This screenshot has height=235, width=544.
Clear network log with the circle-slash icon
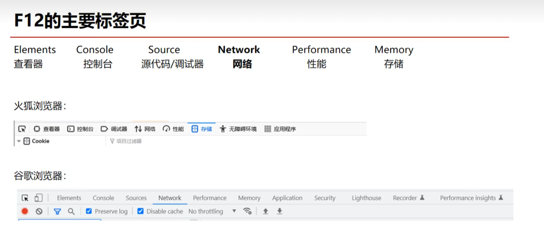(x=39, y=211)
